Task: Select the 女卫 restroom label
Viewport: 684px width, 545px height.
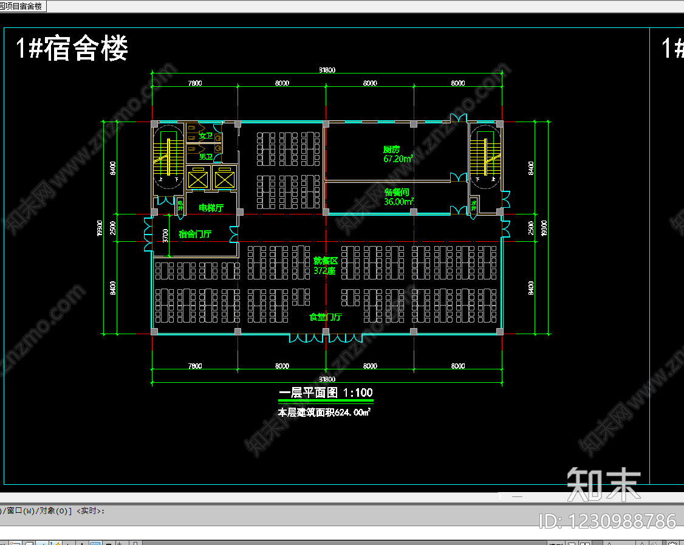Action: pos(205,135)
